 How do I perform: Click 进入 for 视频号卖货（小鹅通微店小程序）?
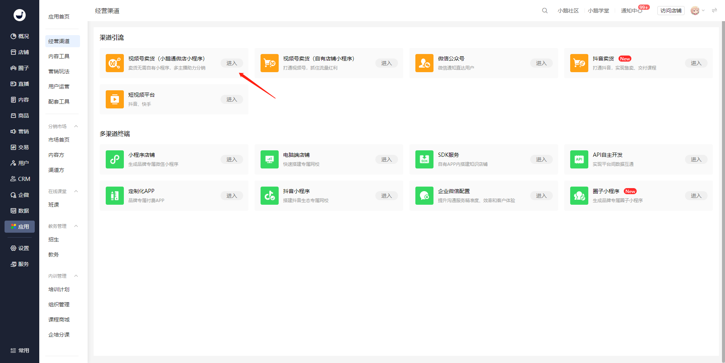click(x=231, y=63)
